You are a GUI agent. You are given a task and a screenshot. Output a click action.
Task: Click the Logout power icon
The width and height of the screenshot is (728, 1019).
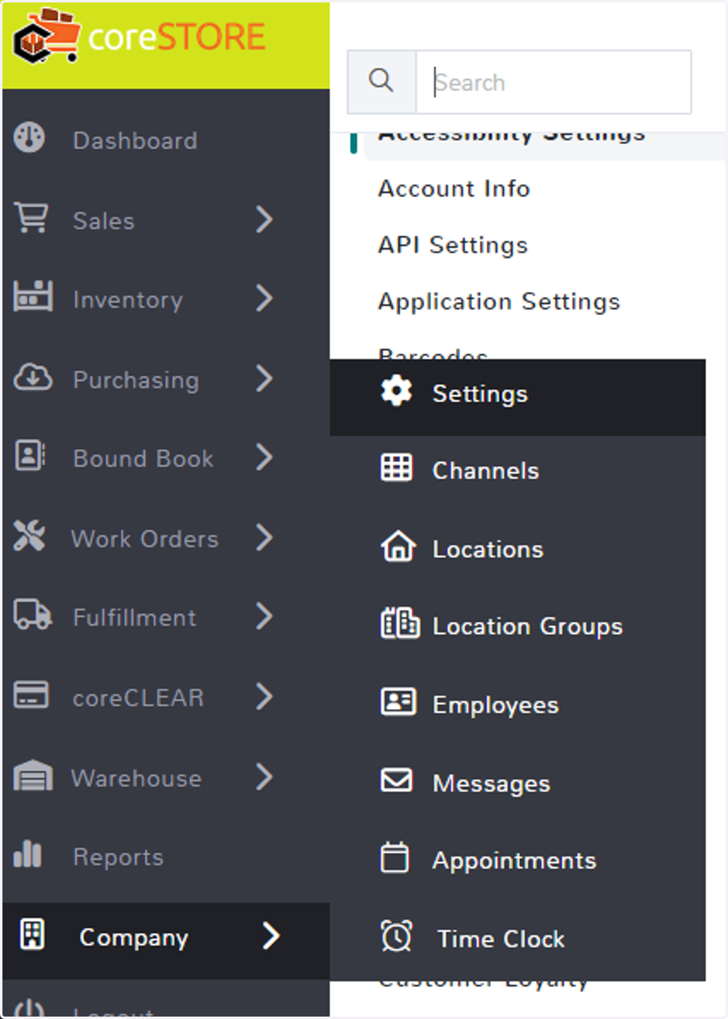point(29,1009)
